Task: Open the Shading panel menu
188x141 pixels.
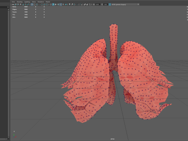Action: (x=20, y=2)
